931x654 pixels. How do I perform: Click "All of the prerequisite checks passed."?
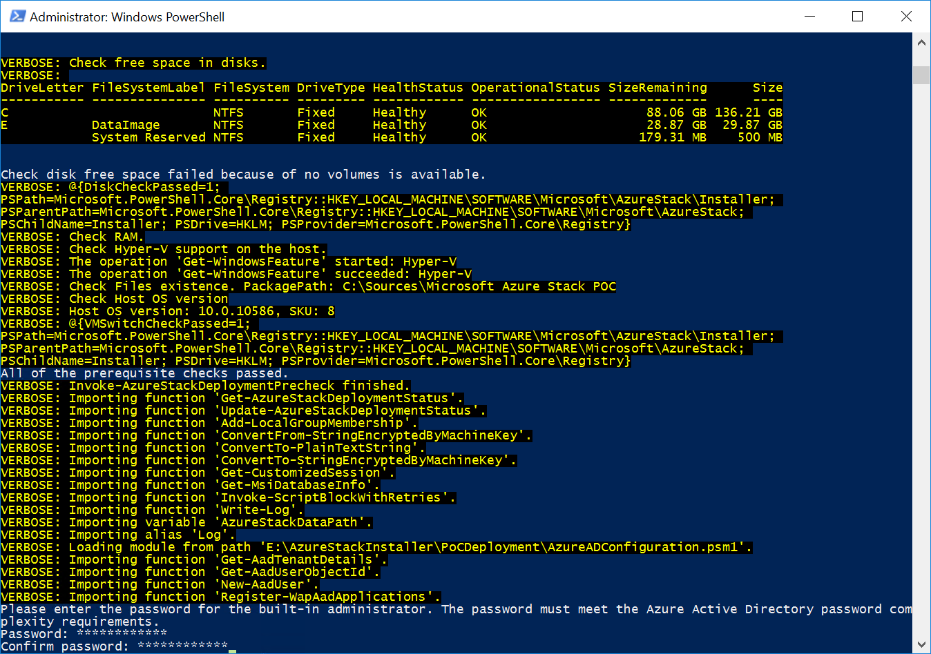pyautogui.click(x=145, y=373)
